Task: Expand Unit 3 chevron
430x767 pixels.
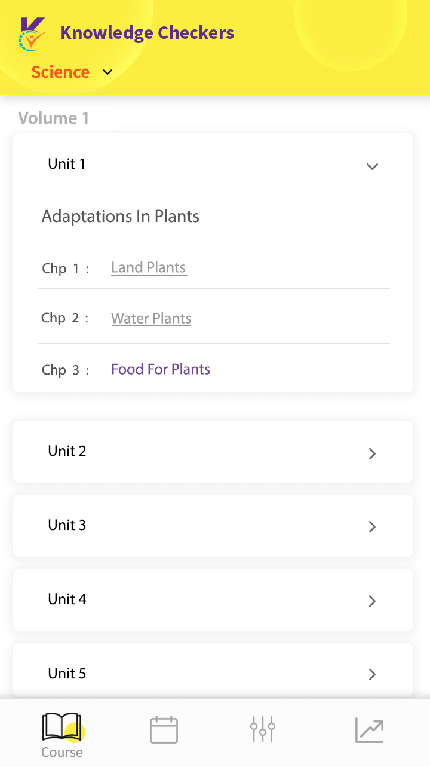Action: click(x=372, y=526)
